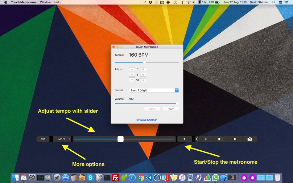Decrease tempo by 10 with minus button
The width and height of the screenshot is (293, 183).
tap(132, 80)
